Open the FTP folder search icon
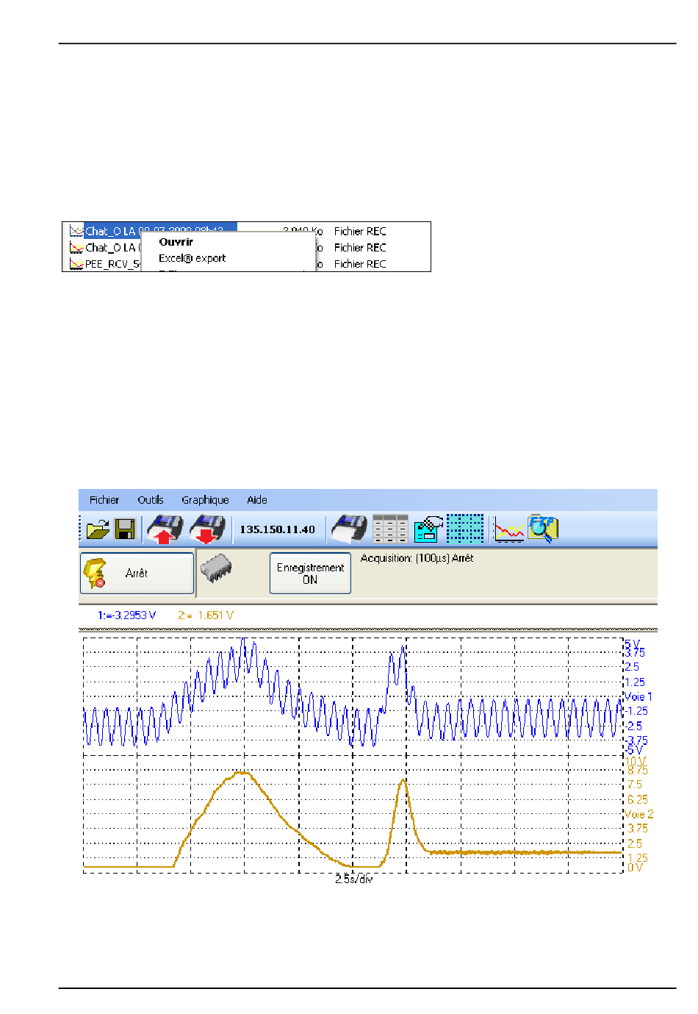This screenshot has height=1014, width=698. pos(543,529)
